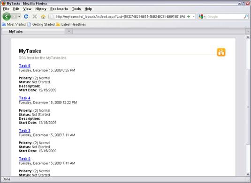Screen dimensions: 251x183
Task: Open the Edit menu
Action: (x=16, y=9)
